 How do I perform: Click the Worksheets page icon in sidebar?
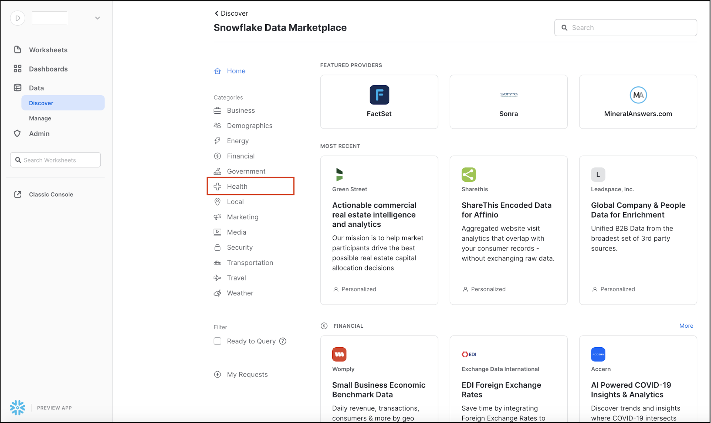[17, 50]
